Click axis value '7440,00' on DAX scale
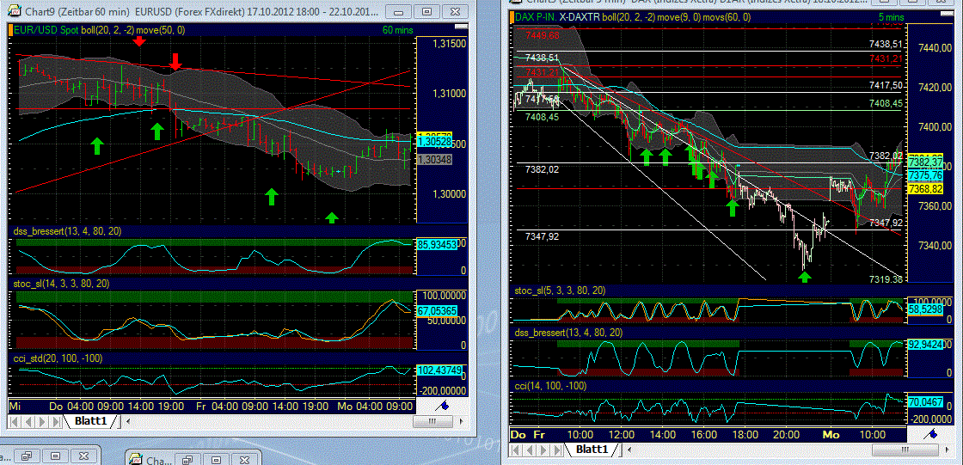Image resolution: width=963 pixels, height=465 pixels. [x=935, y=48]
